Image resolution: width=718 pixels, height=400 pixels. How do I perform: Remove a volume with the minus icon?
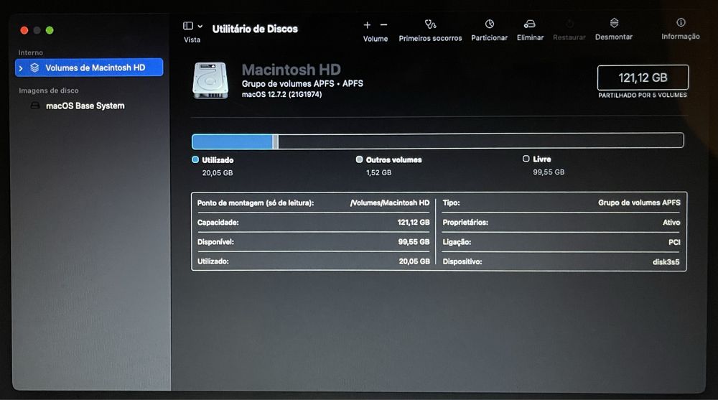pos(383,24)
